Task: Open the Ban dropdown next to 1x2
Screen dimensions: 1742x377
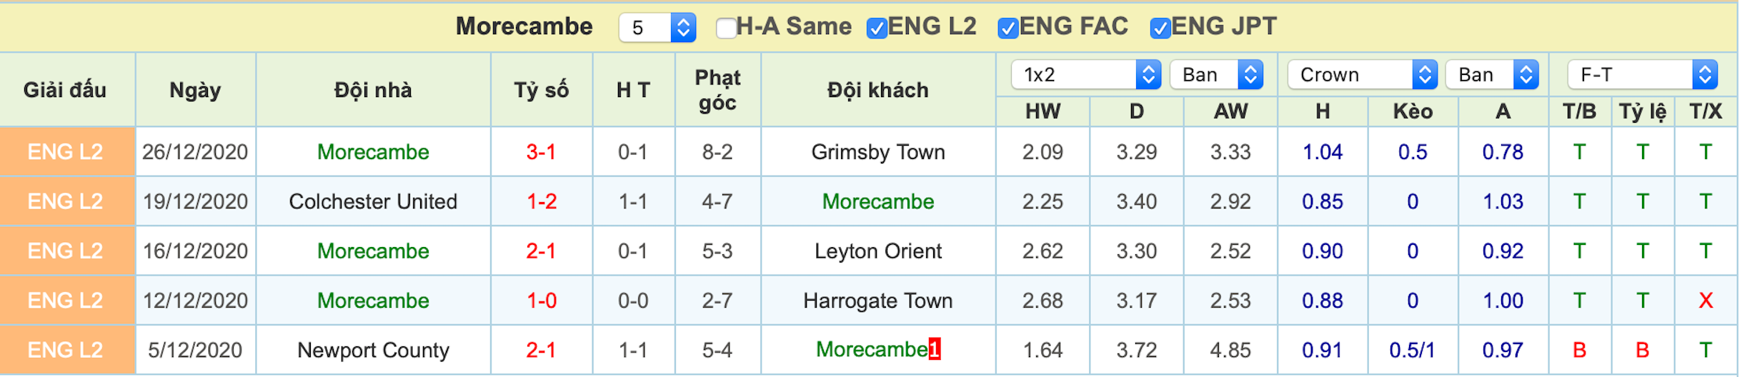Action: (1217, 74)
